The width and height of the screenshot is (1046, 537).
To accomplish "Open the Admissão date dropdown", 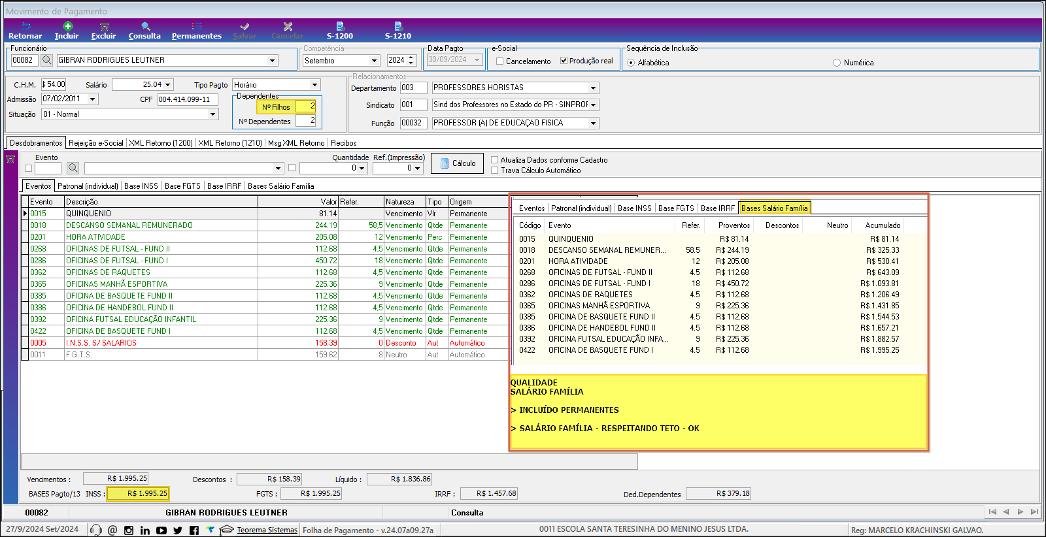I will [x=92, y=99].
